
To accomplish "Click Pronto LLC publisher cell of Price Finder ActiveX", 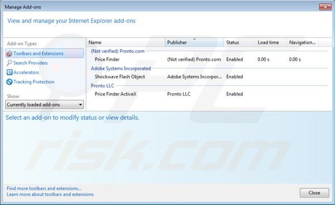I will [179, 94].
